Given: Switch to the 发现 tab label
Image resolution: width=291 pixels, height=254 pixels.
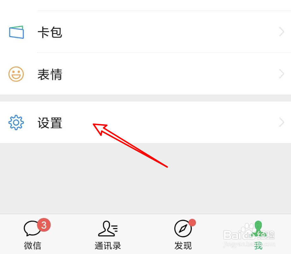Looking at the screenshot, I should [183, 246].
